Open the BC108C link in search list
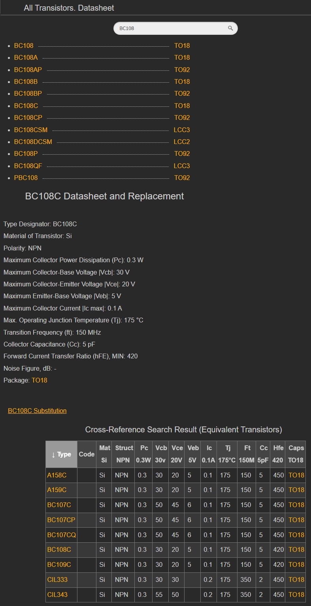 point(26,106)
